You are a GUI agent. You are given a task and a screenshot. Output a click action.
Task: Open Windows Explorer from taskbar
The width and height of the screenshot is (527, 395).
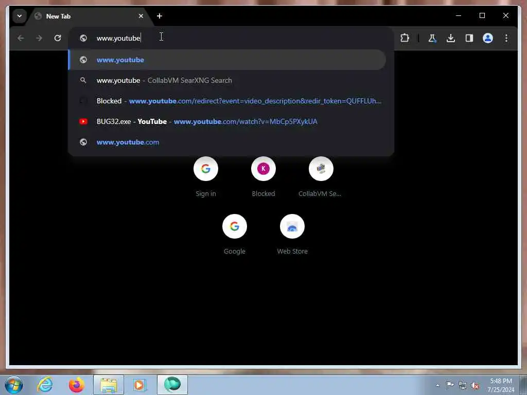[x=109, y=385]
